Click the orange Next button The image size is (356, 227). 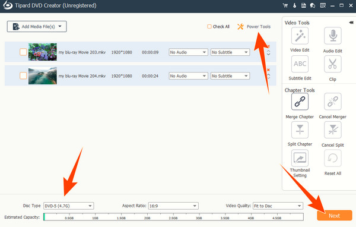coord(335,215)
